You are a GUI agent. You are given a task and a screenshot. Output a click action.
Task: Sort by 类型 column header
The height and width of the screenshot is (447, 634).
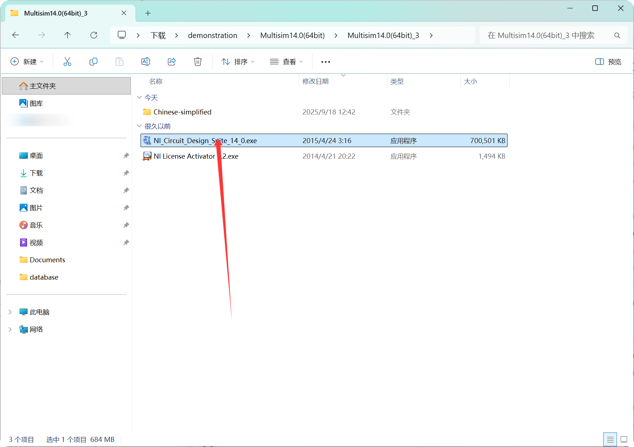click(x=397, y=81)
